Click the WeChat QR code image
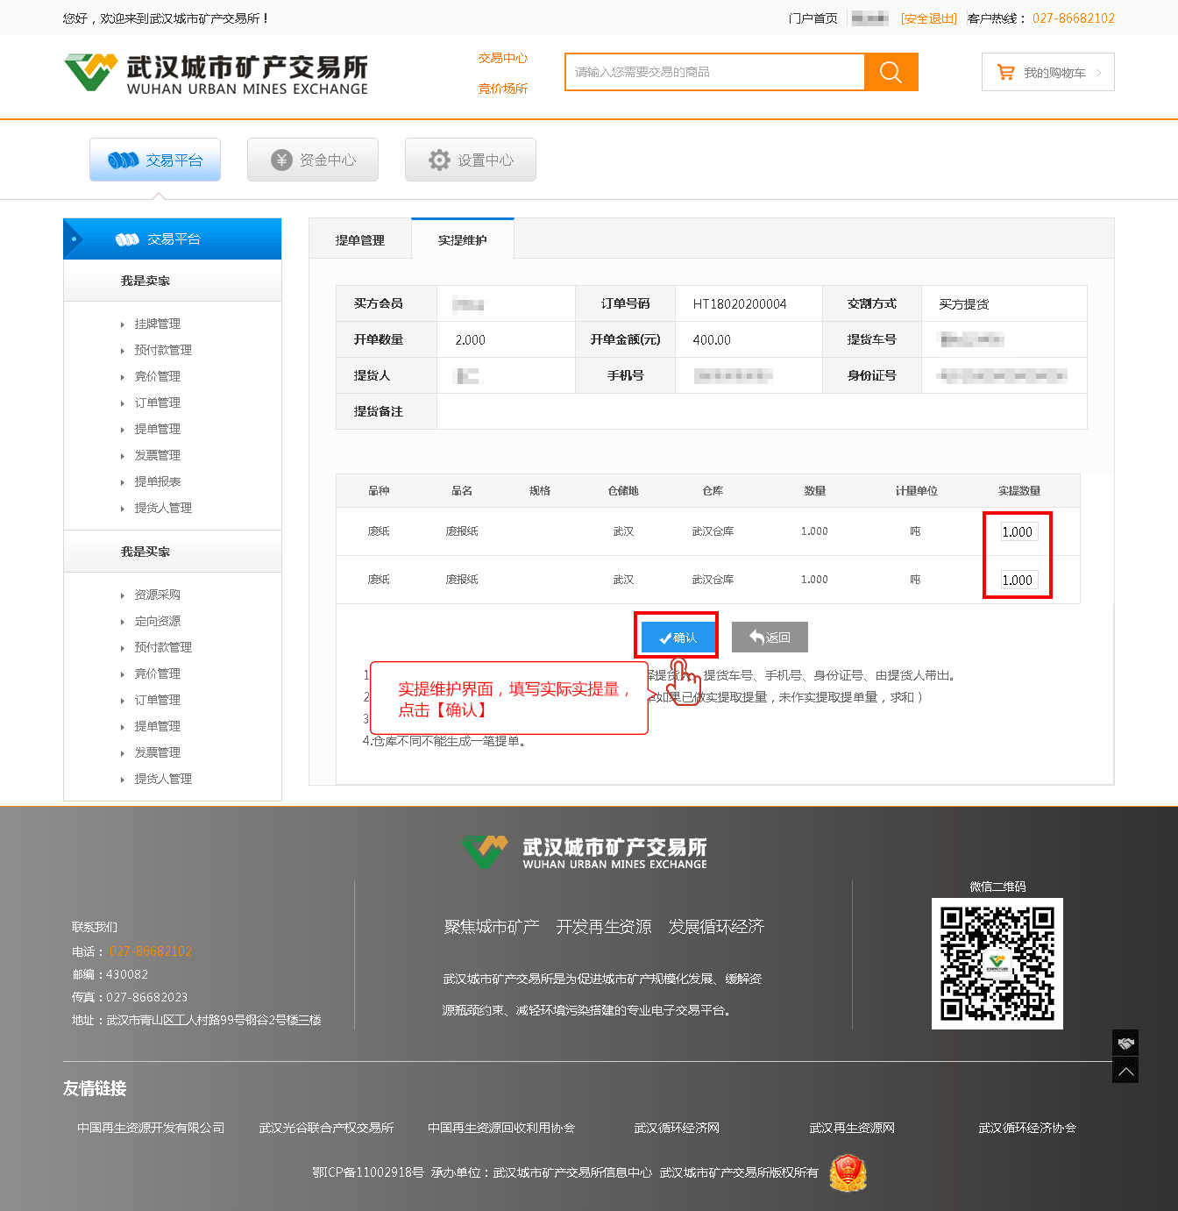 tap(997, 964)
